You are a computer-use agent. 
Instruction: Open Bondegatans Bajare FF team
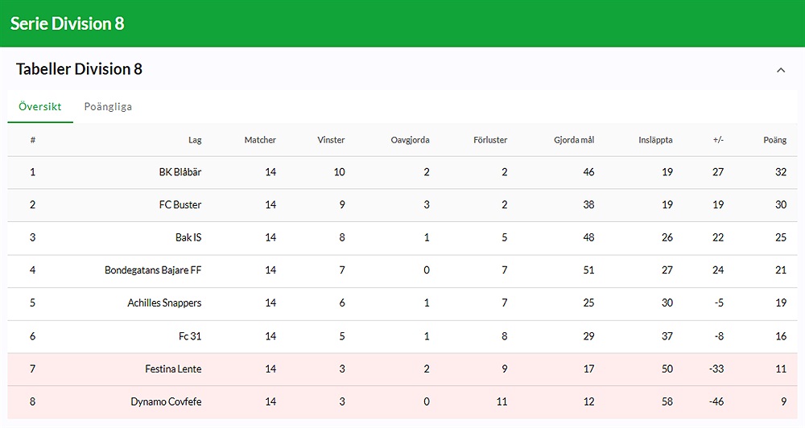pos(153,270)
